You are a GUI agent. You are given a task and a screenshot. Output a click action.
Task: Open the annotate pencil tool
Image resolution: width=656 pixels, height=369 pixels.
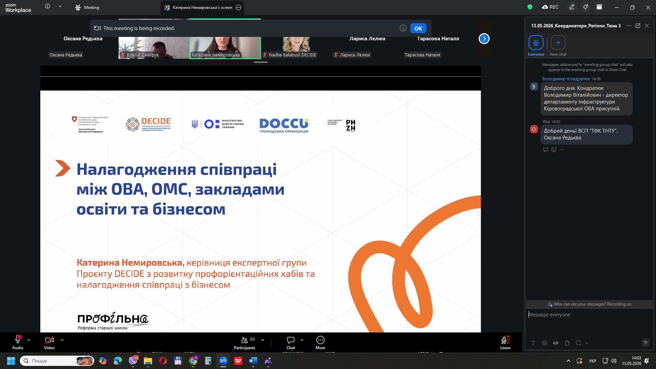point(572,7)
